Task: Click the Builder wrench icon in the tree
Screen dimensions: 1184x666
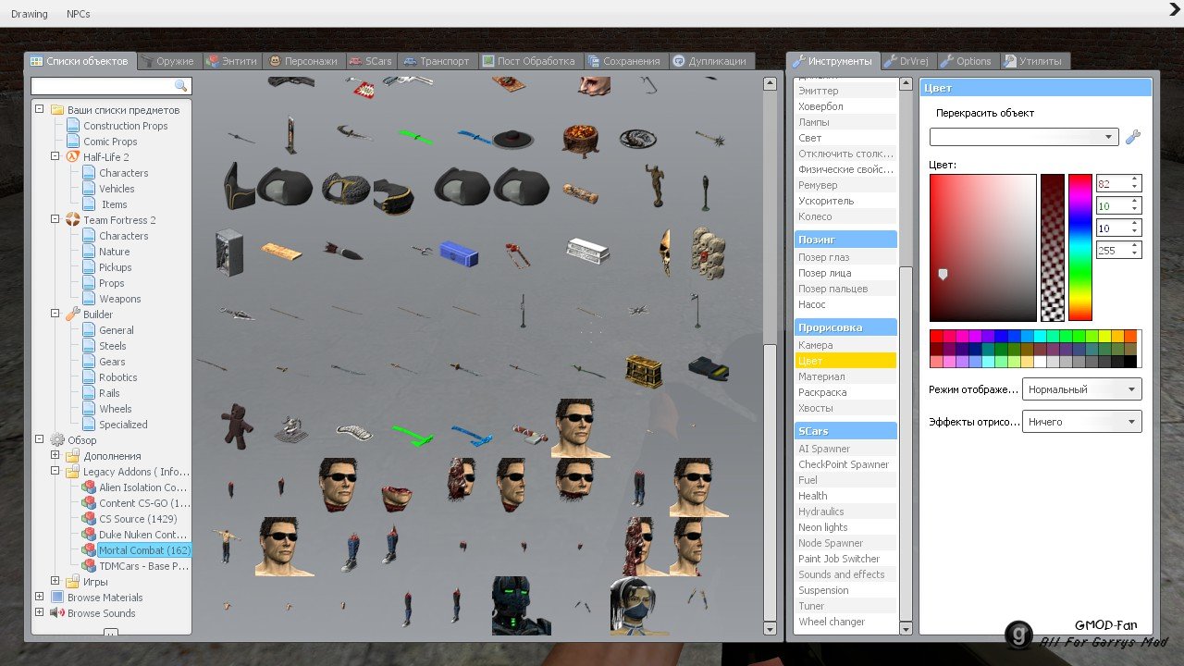Action: click(x=72, y=314)
